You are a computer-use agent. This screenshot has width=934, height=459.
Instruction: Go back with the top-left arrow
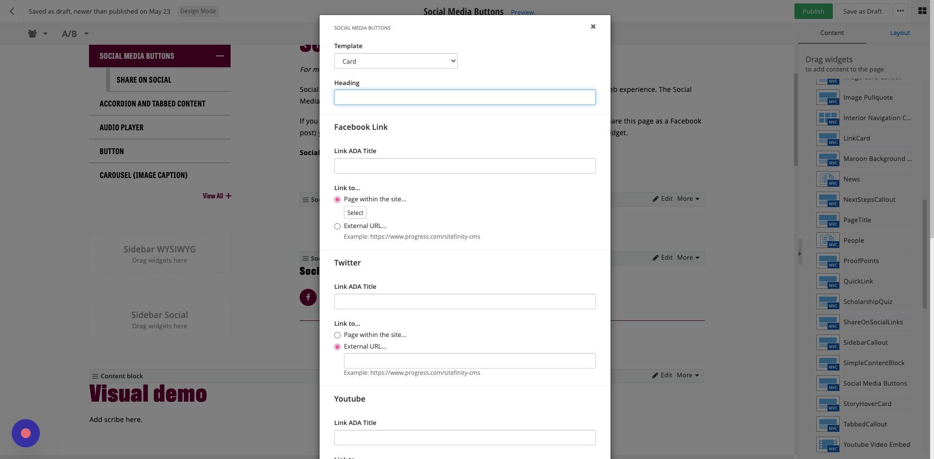pyautogui.click(x=12, y=11)
